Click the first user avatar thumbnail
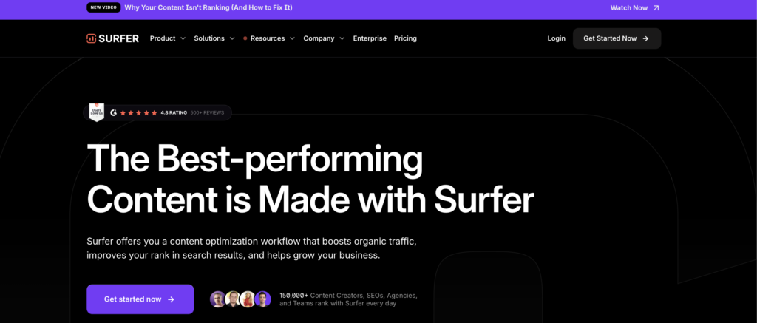757x323 pixels. coord(218,299)
